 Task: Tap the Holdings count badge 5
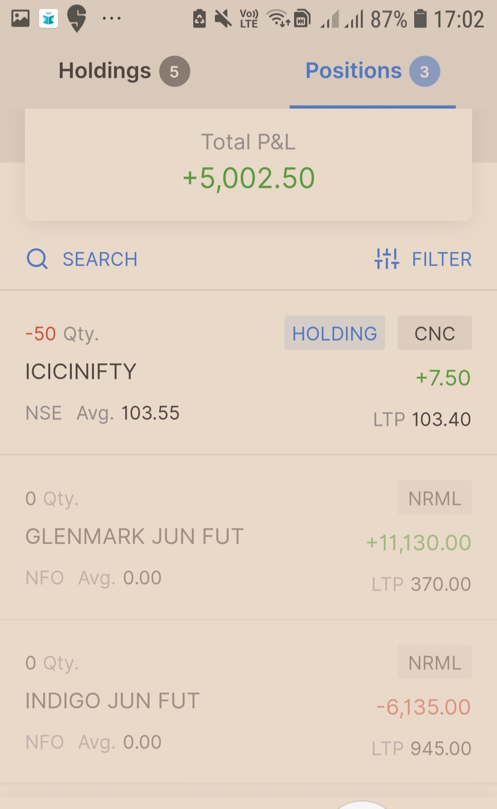[174, 71]
